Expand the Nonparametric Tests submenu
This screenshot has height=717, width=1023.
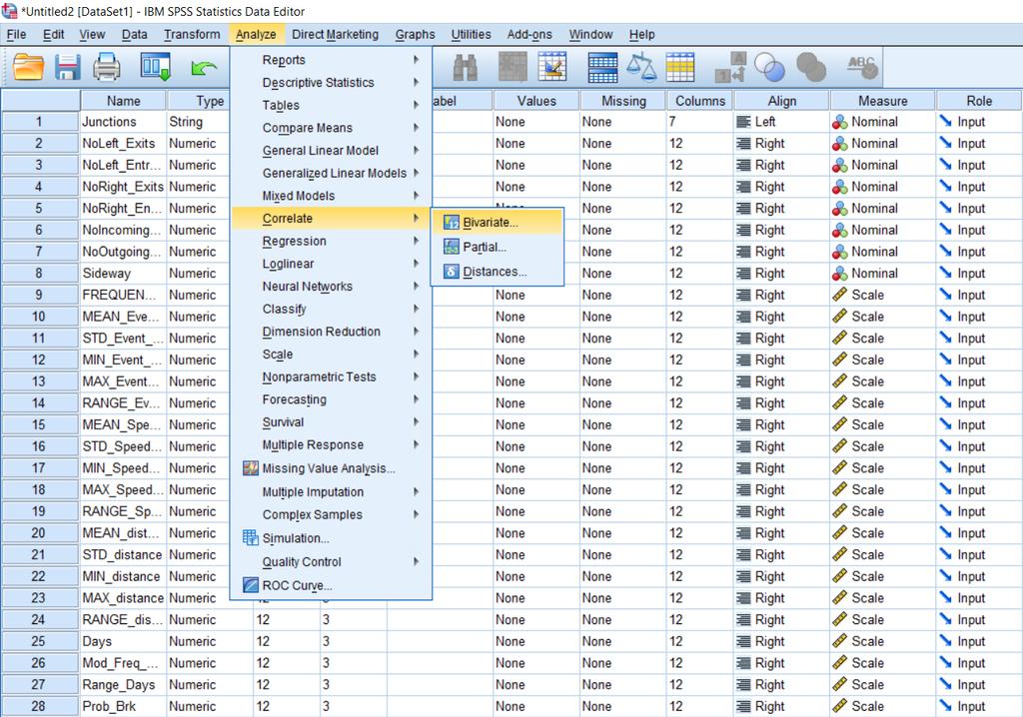pyautogui.click(x=331, y=376)
